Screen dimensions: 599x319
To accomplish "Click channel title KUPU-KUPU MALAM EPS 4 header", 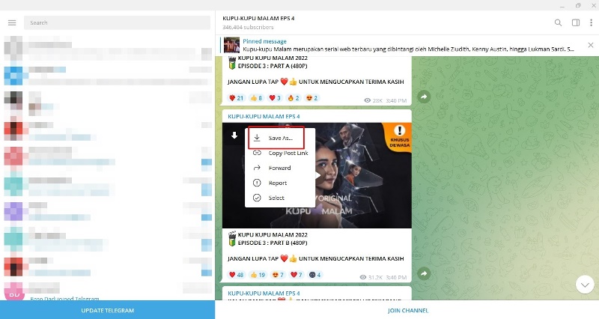I will tap(258, 18).
